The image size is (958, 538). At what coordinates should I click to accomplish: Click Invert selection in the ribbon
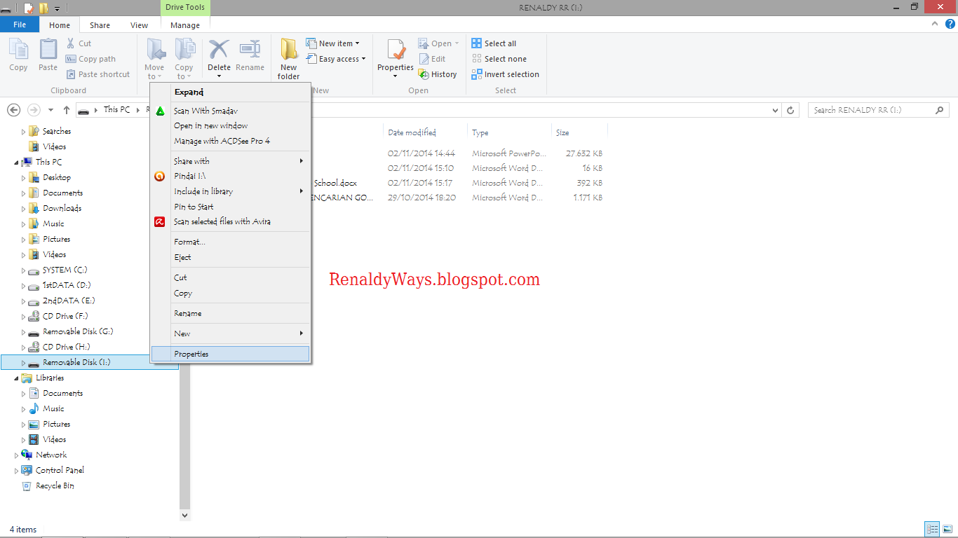coord(505,74)
